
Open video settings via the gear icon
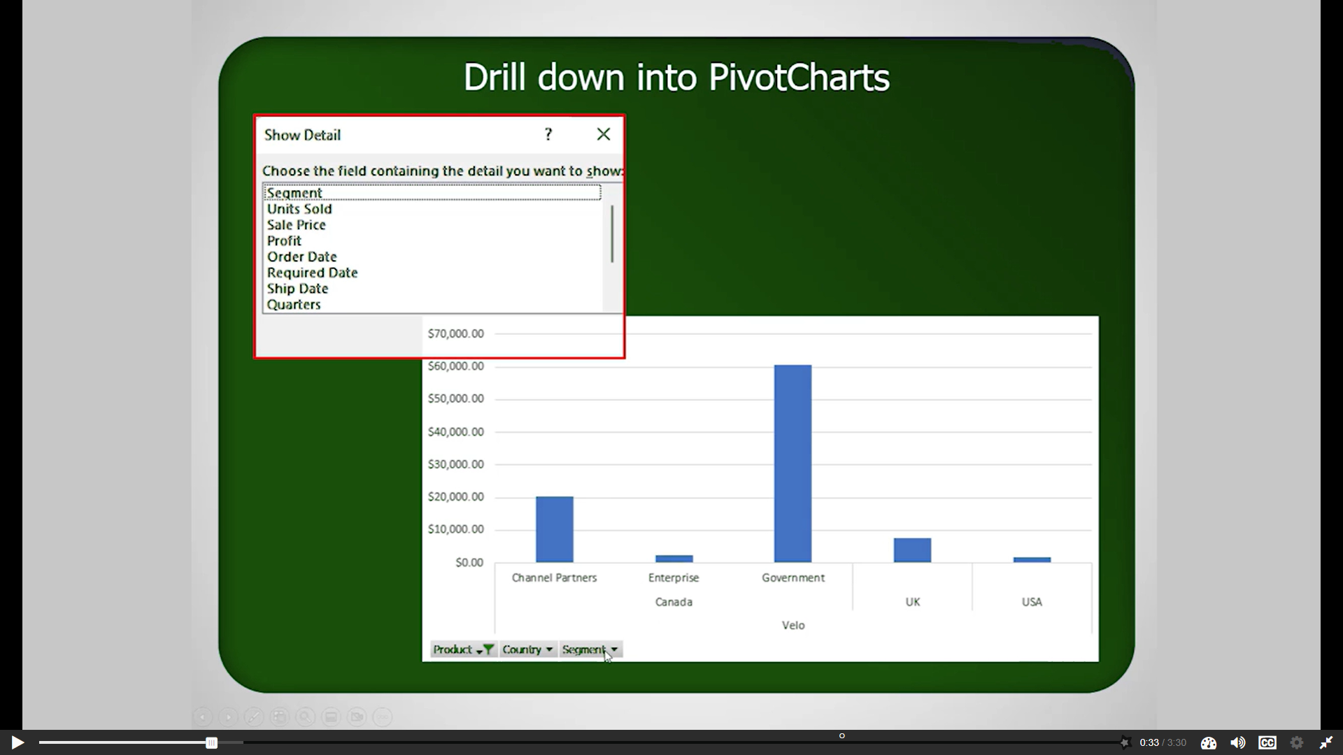click(1296, 742)
